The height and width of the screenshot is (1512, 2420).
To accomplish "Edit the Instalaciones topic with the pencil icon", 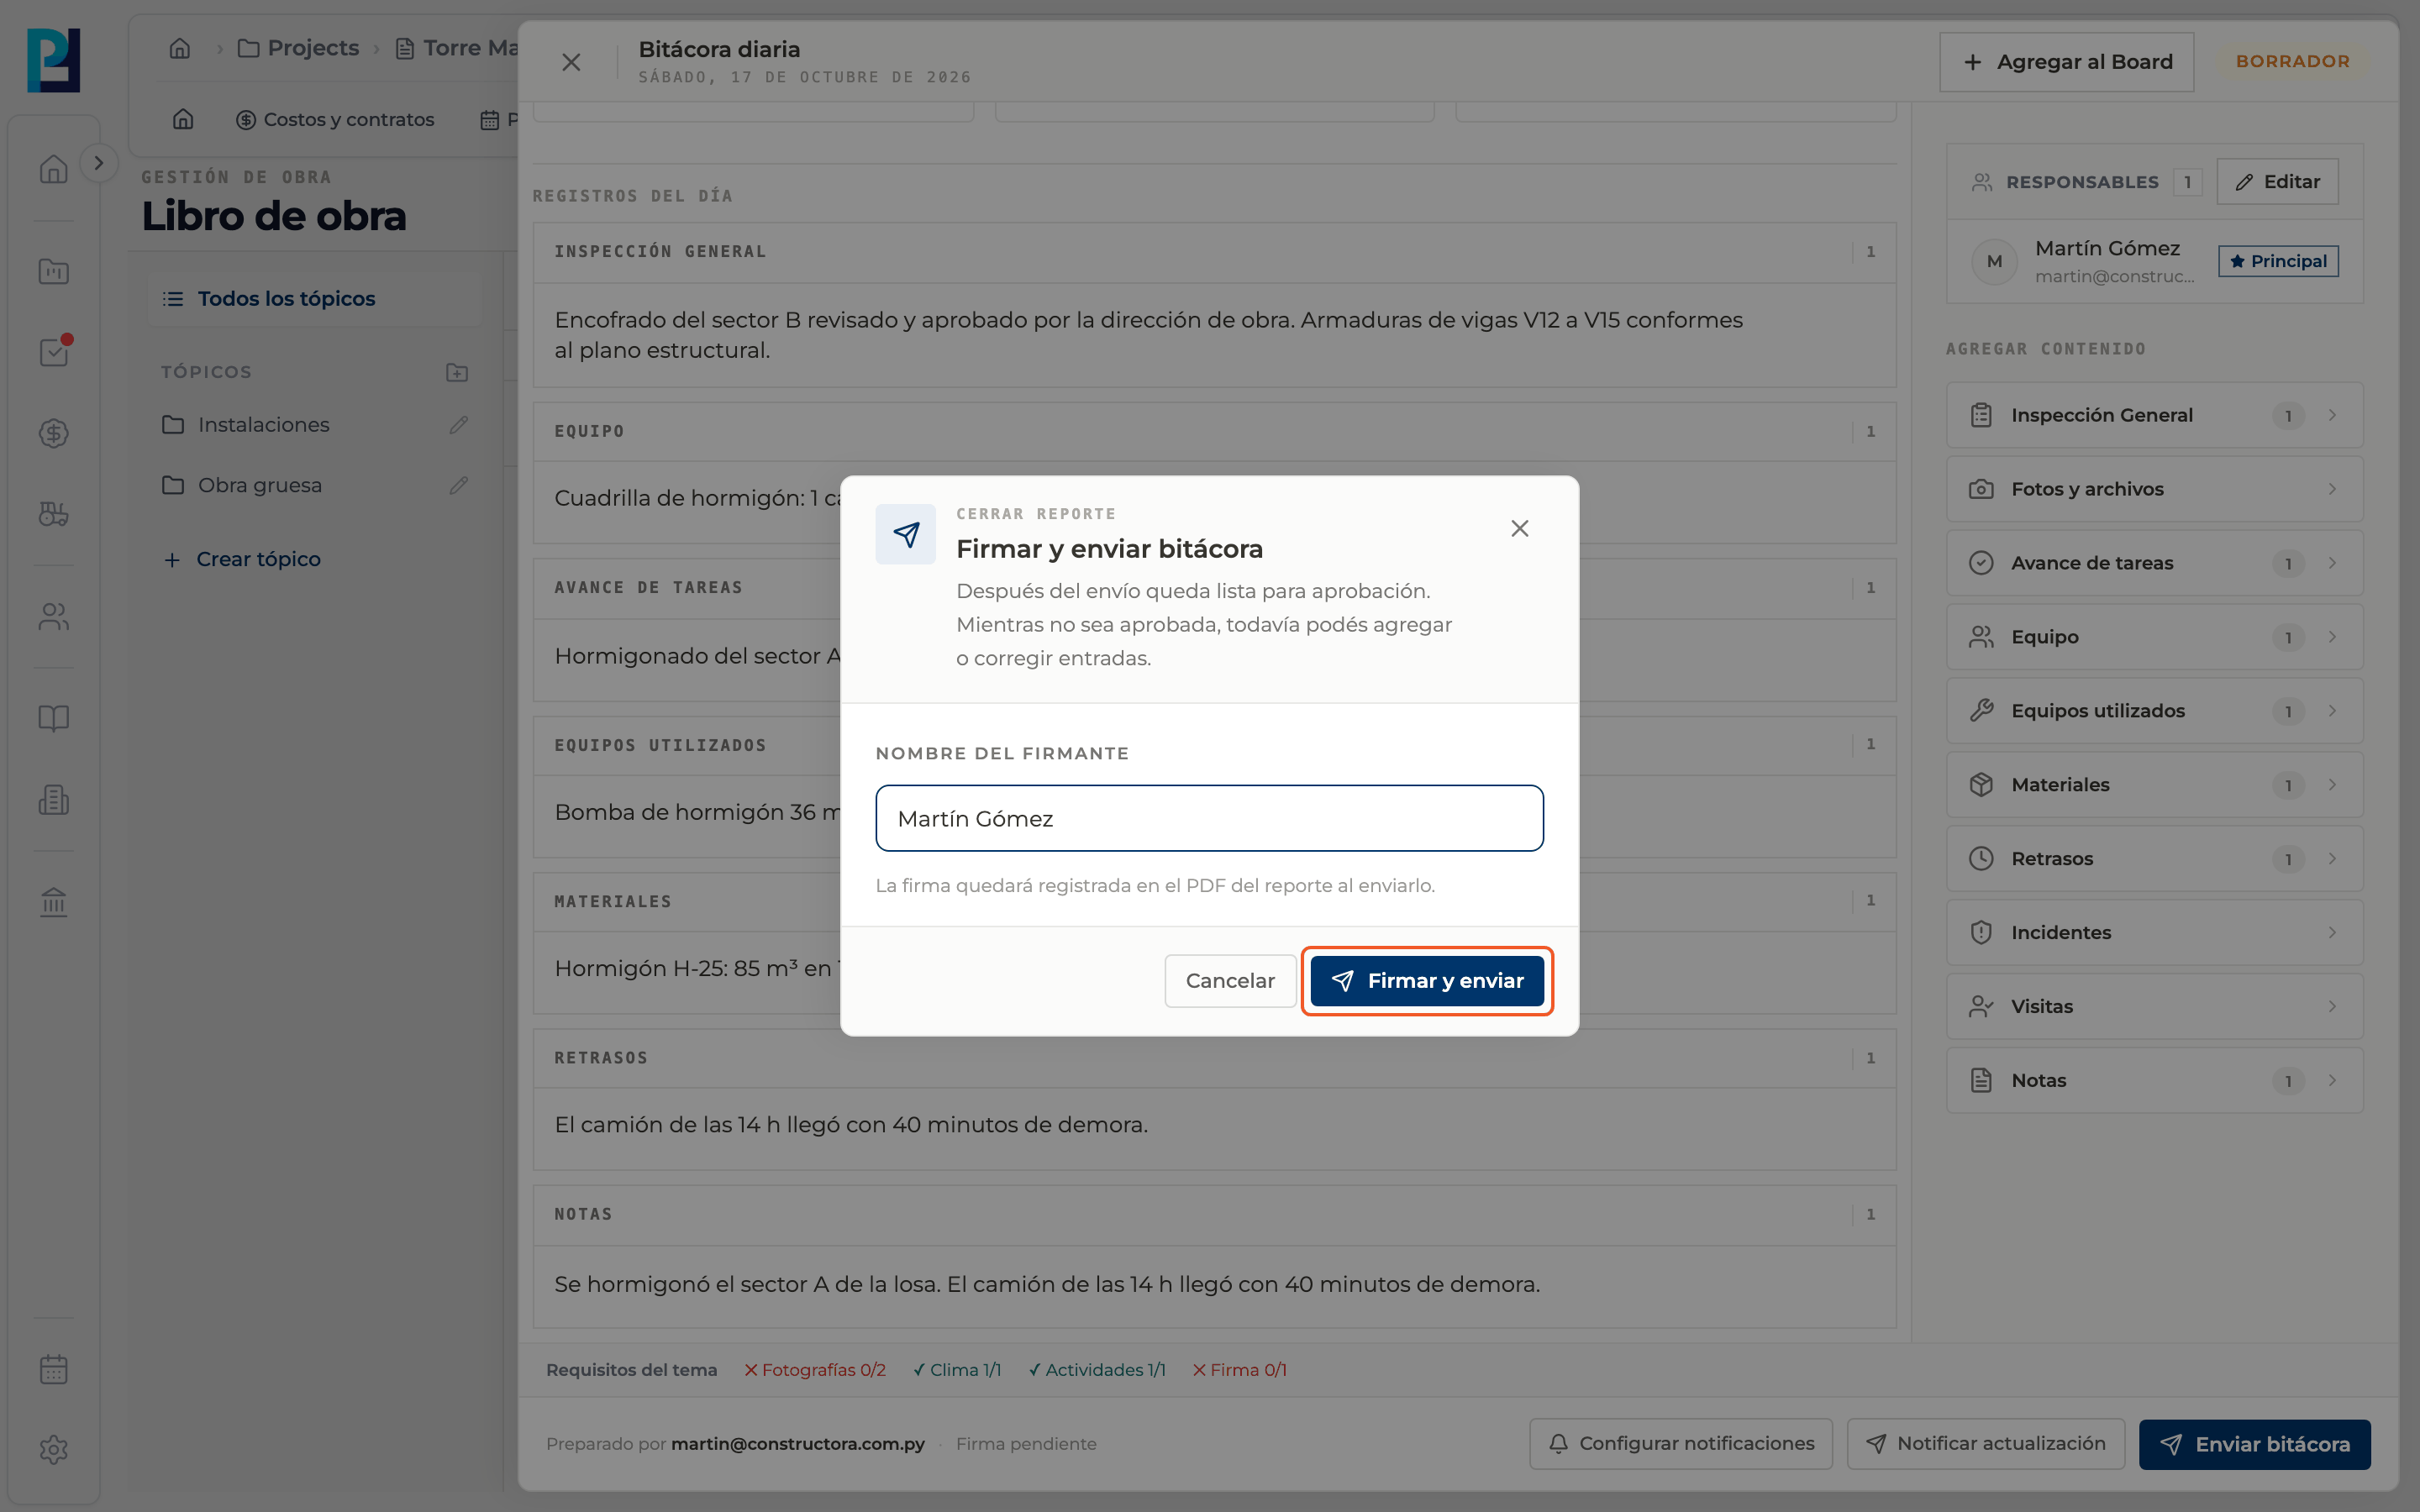I will point(459,425).
